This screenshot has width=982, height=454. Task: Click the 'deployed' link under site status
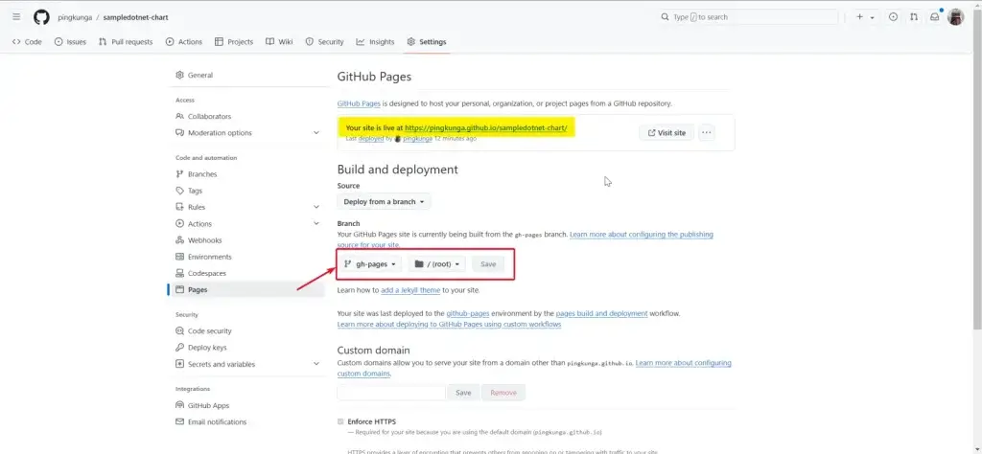pyautogui.click(x=371, y=138)
